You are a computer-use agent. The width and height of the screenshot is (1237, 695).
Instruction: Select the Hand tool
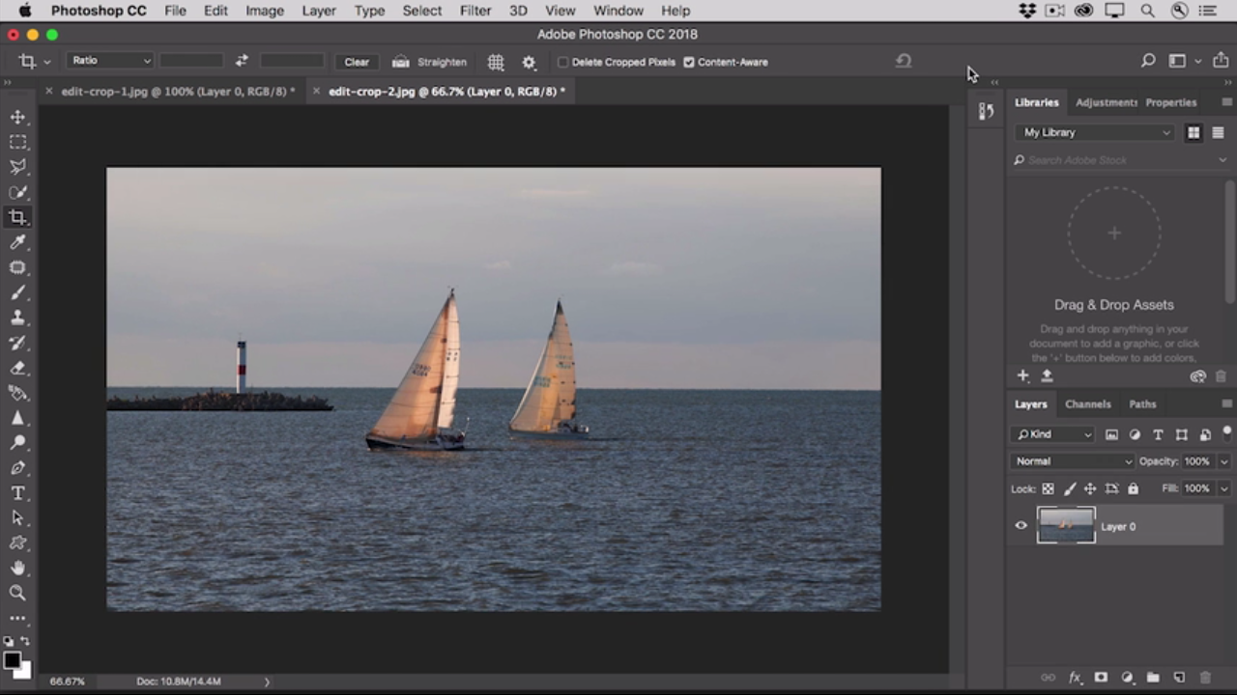[17, 569]
